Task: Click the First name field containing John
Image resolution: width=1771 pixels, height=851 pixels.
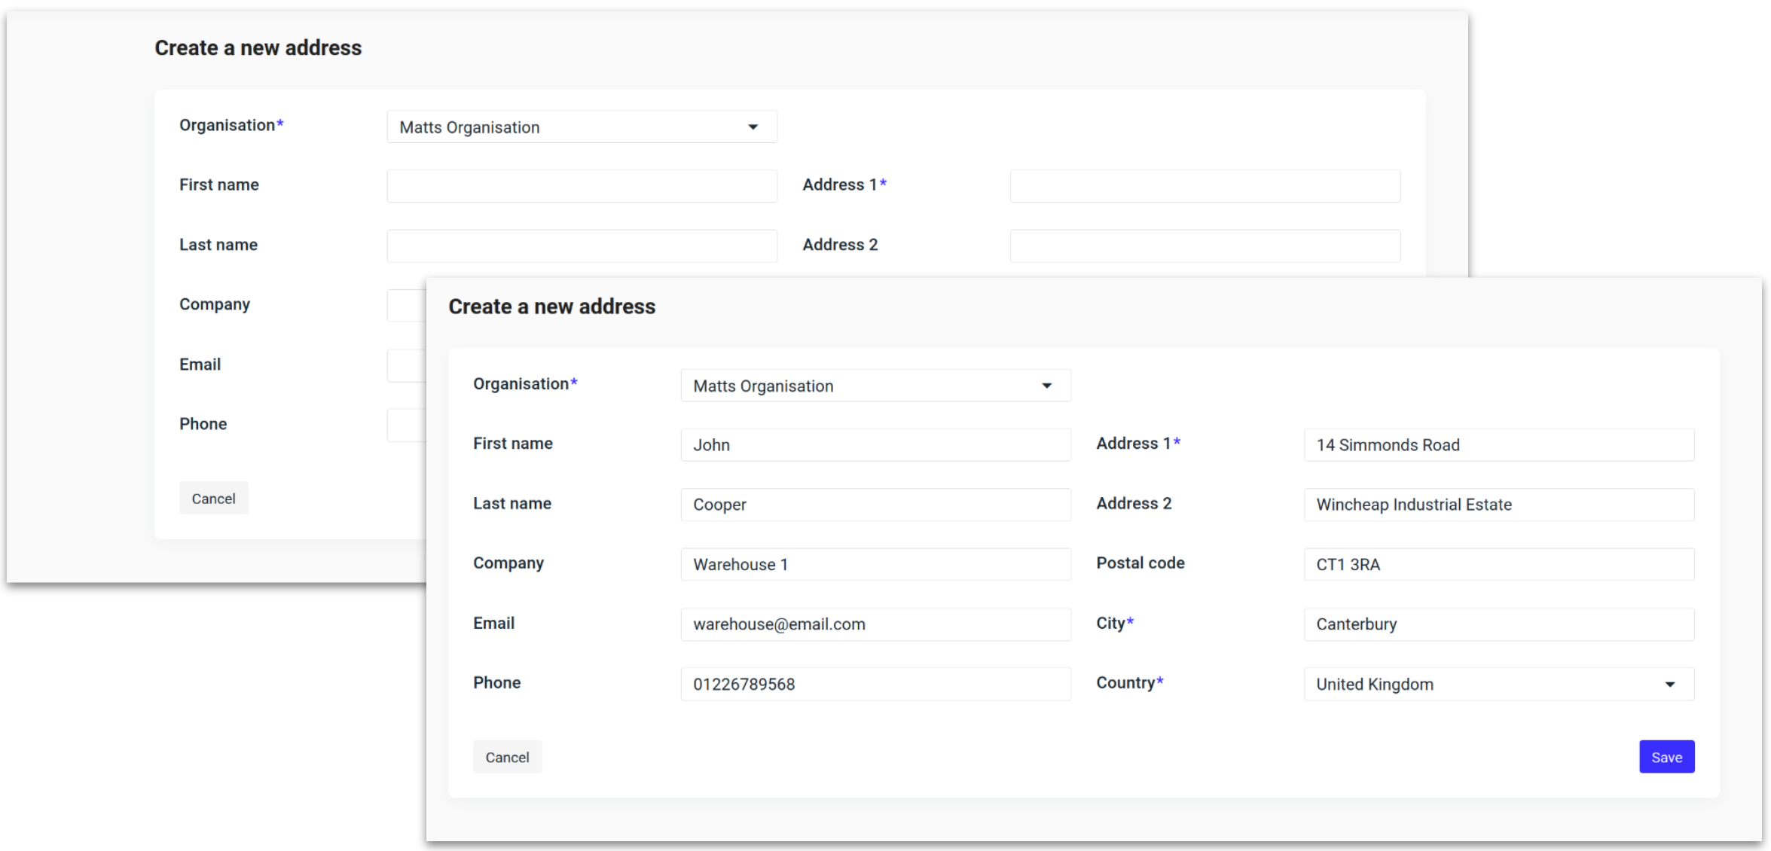Action: click(x=874, y=444)
